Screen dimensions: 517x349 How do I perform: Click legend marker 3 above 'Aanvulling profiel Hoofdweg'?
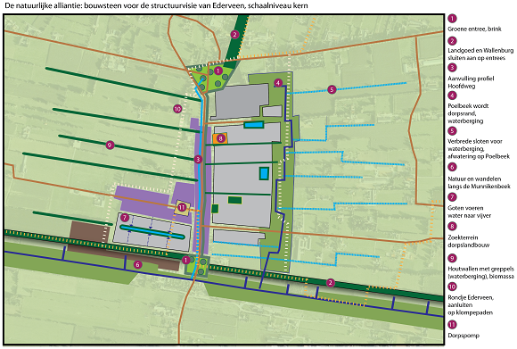pyautogui.click(x=452, y=68)
